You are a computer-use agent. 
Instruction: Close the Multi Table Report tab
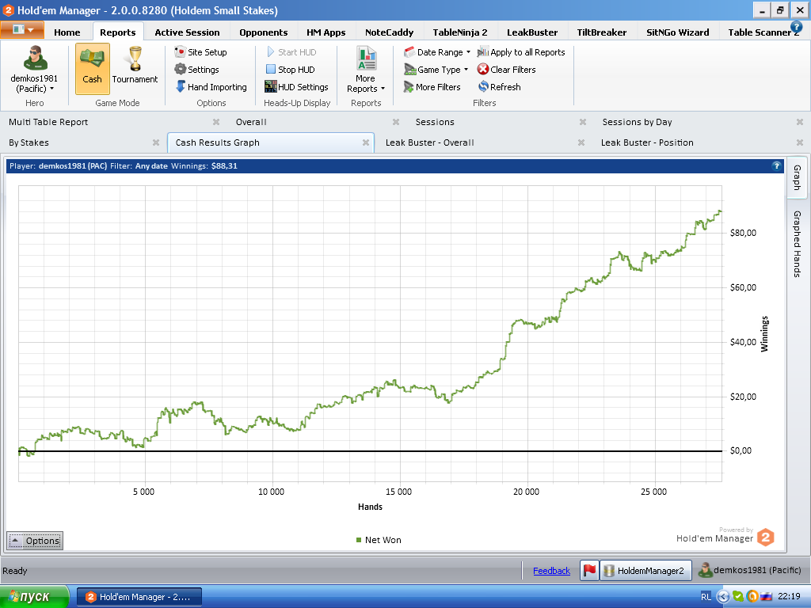216,122
